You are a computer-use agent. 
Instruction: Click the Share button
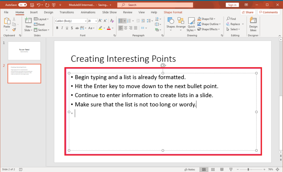point(248,12)
